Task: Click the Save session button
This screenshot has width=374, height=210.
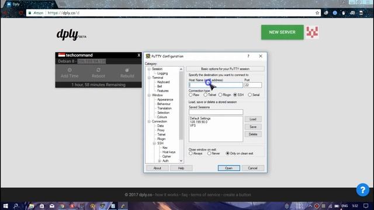Action: pyautogui.click(x=253, y=127)
